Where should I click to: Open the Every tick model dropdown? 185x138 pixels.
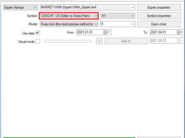(69, 24)
